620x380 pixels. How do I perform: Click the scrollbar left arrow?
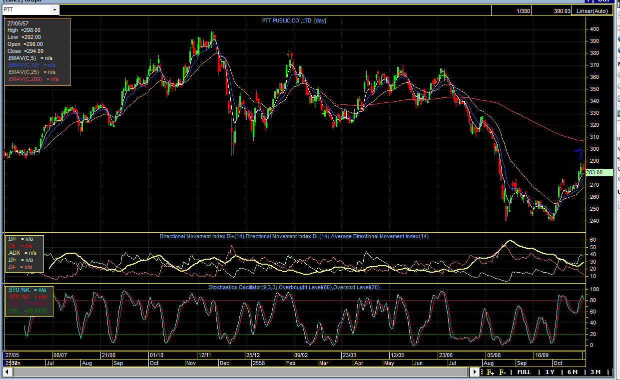coord(7,372)
